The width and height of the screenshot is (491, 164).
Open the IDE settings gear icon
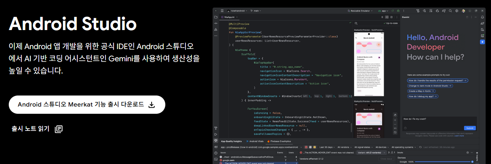point(457,11)
